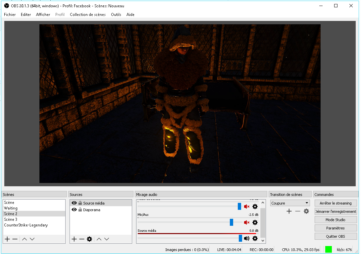
Task: Click lock icon for Diaporama source
Action: pos(80,210)
